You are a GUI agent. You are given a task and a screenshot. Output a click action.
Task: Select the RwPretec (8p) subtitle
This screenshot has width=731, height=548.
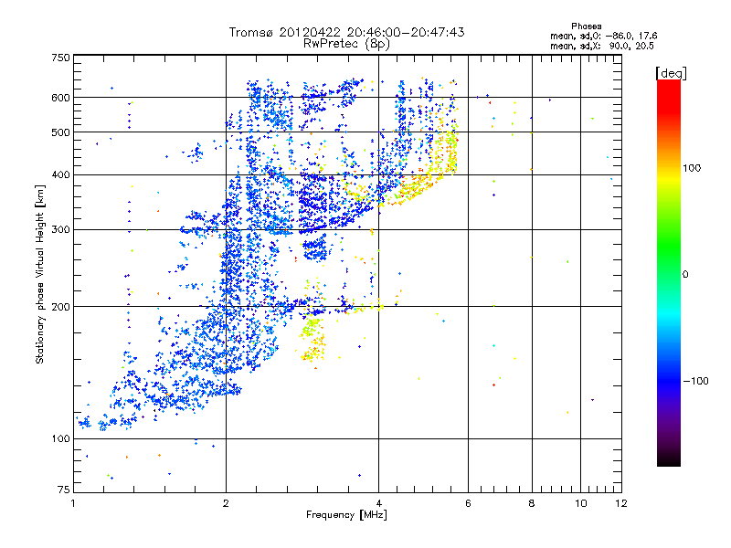click(346, 44)
